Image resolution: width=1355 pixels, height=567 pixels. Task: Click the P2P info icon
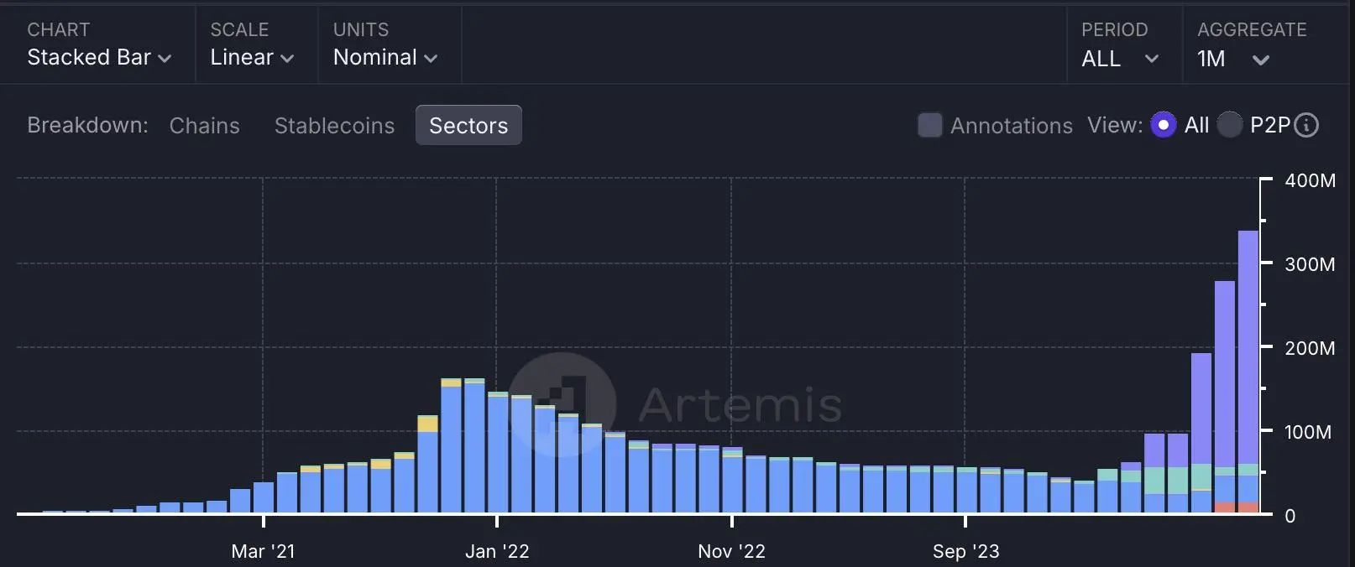(x=1306, y=125)
